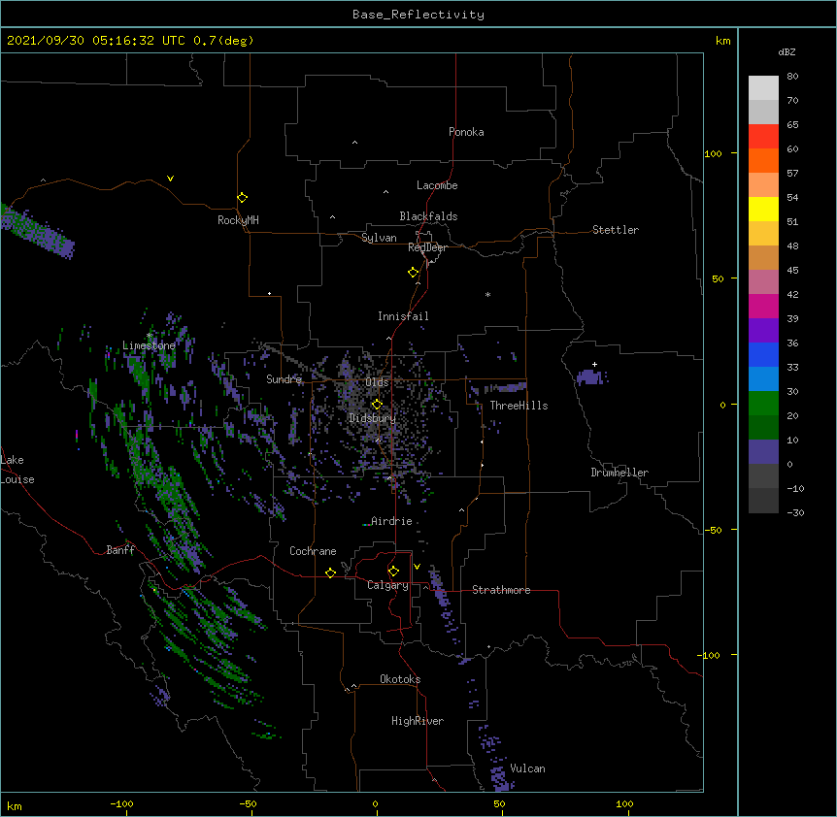Click the HighRiver label
Image resolution: width=837 pixels, height=817 pixels.
[x=418, y=721]
